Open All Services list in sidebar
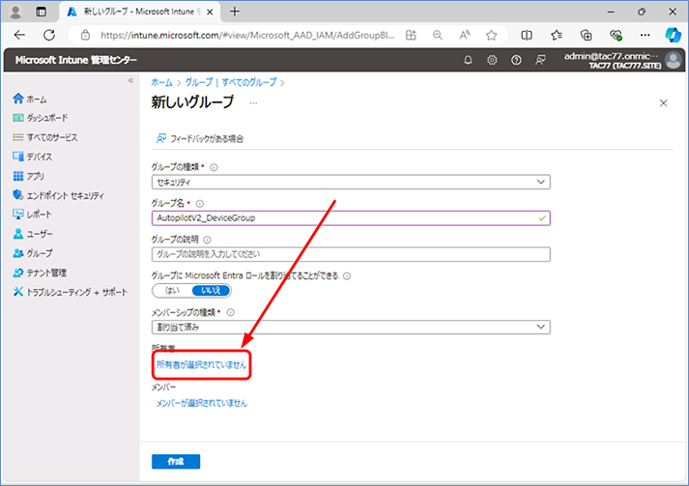Viewport: 689px width, 486px height. [x=45, y=137]
